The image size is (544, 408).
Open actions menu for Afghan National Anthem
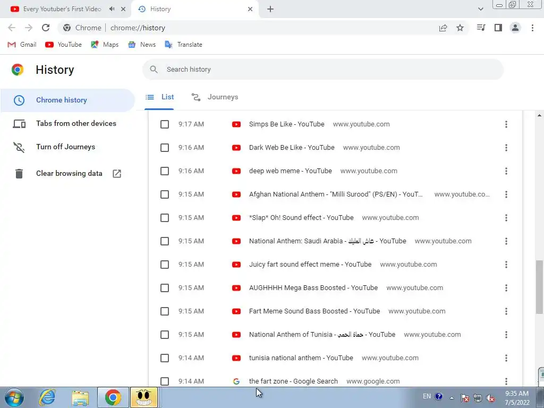[x=506, y=194]
